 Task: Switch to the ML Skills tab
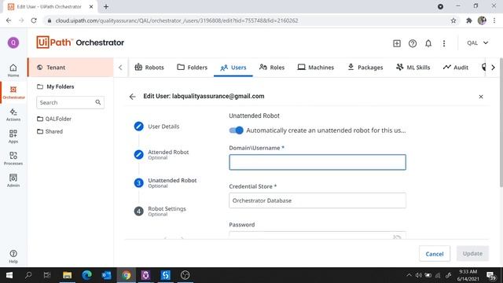[413, 68]
